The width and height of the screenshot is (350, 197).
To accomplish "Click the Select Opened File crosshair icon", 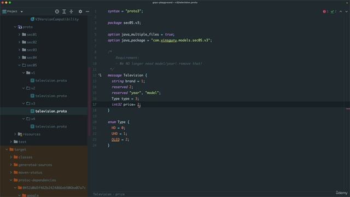I will coord(57,11).
